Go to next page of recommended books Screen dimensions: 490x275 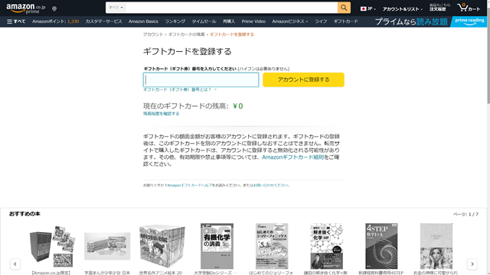point(472,264)
